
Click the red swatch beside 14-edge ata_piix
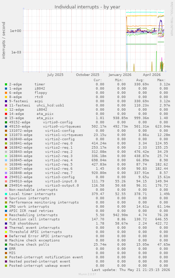[x=6, y=114]
